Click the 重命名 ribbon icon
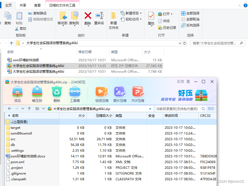Viewport: 248px width, 186px height. [99, 16]
